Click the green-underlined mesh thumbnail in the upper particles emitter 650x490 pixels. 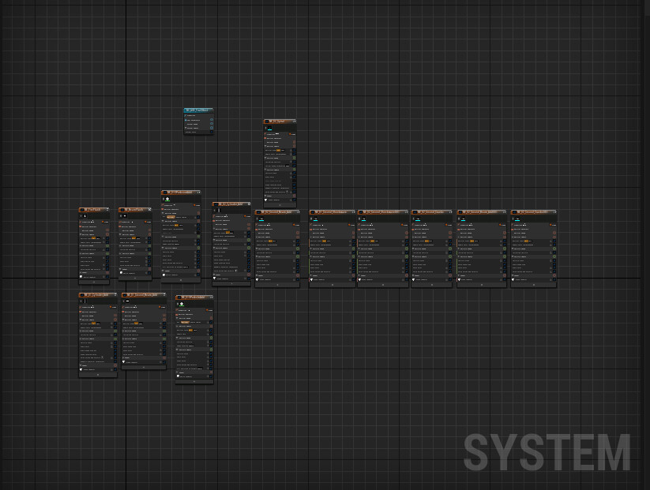click(167, 199)
